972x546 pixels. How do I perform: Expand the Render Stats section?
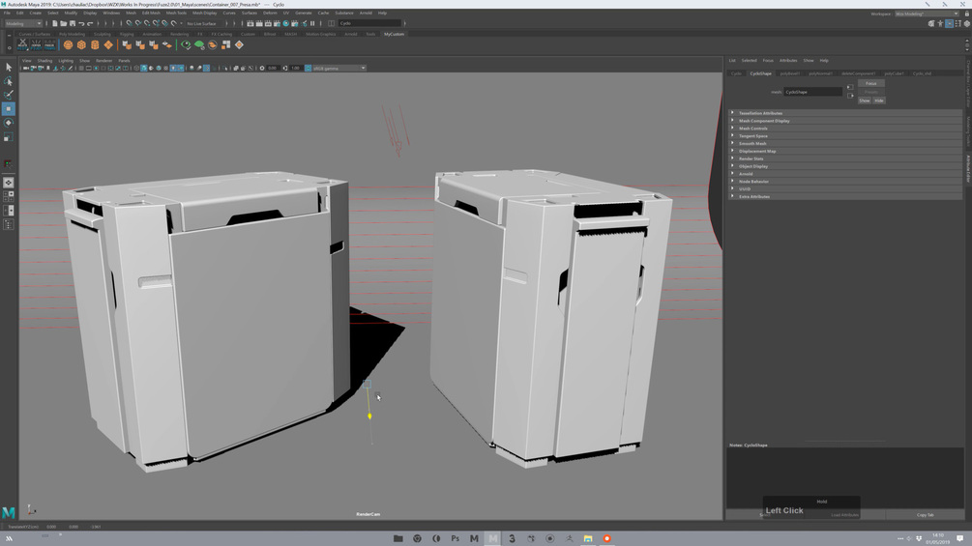(x=751, y=158)
